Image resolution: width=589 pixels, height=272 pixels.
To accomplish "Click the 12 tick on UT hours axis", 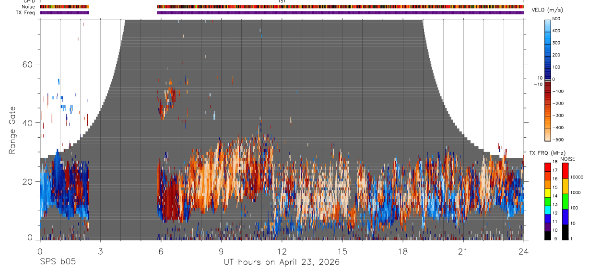I will coord(282,251).
